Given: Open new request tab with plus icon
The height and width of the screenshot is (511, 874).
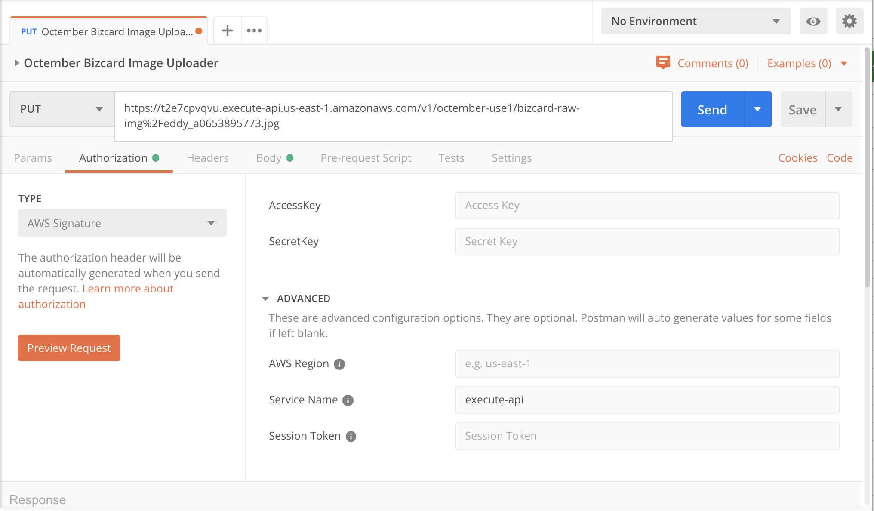Looking at the screenshot, I should (x=227, y=31).
